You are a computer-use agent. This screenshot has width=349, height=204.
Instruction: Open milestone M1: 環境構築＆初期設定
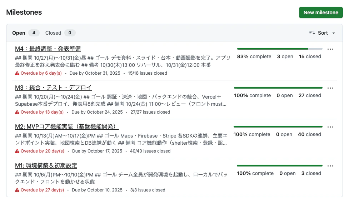tap(46, 165)
